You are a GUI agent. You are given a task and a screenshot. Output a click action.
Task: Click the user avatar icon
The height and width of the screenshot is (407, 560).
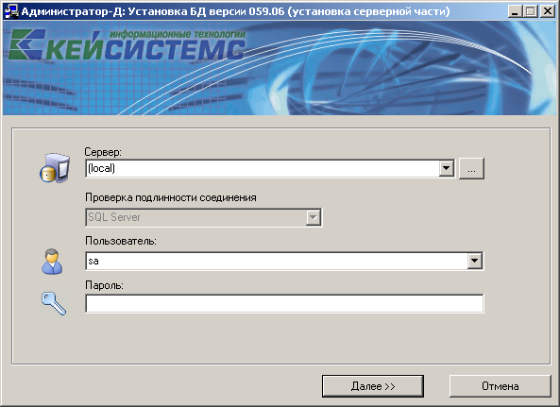52,262
